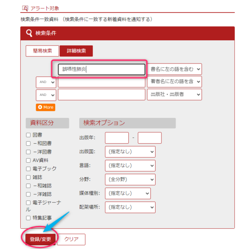Select the 詳細検索 tab
Viewport: 249px width, 249px height.
[x=76, y=51]
